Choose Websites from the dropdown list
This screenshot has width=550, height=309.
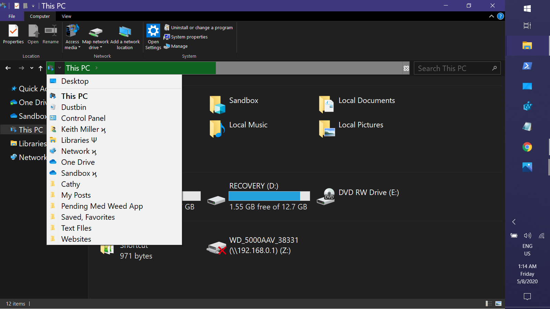pyautogui.click(x=114, y=239)
